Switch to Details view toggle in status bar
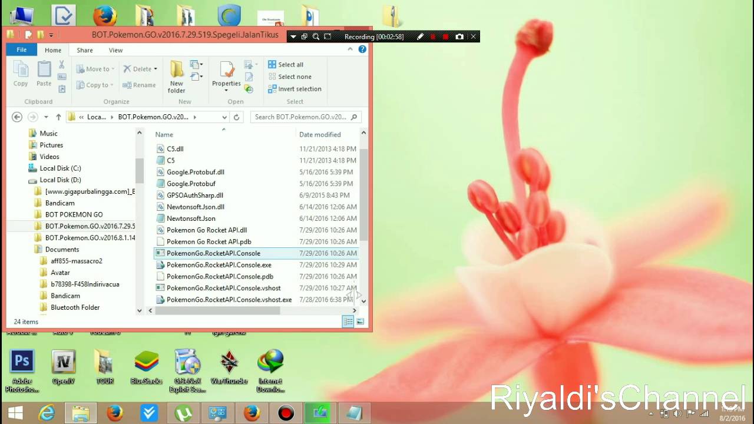Screen dimensions: 754x424 348,322
